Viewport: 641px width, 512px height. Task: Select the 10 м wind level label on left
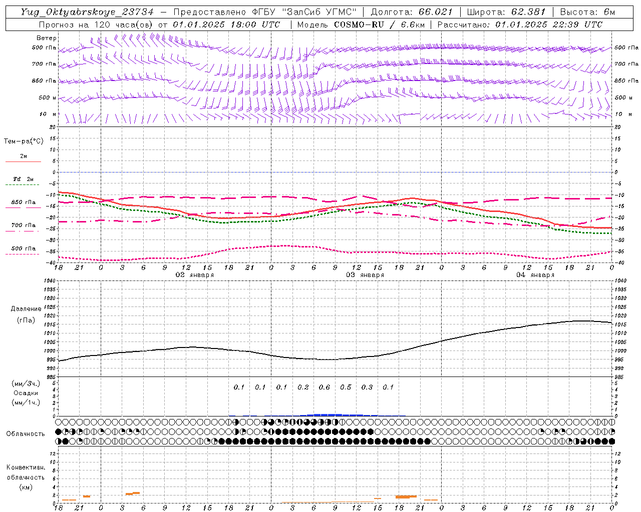48,114
